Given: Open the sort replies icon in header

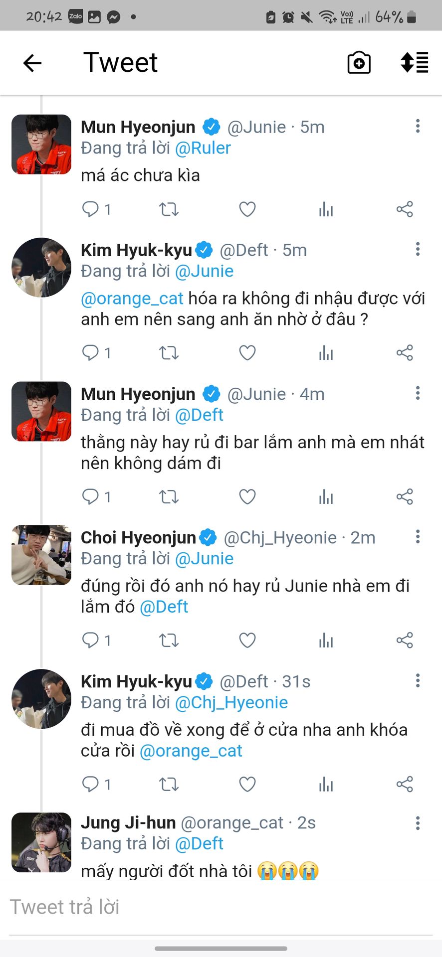Looking at the screenshot, I should click(x=415, y=62).
